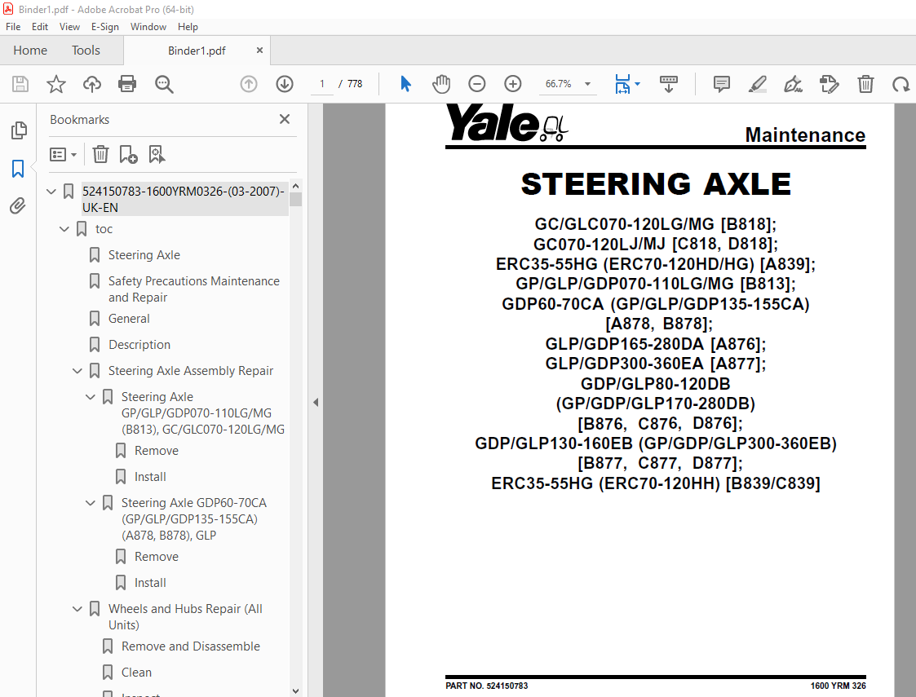Select the Binder1.pdf document tab
This screenshot has height=697, width=916.
pos(197,51)
